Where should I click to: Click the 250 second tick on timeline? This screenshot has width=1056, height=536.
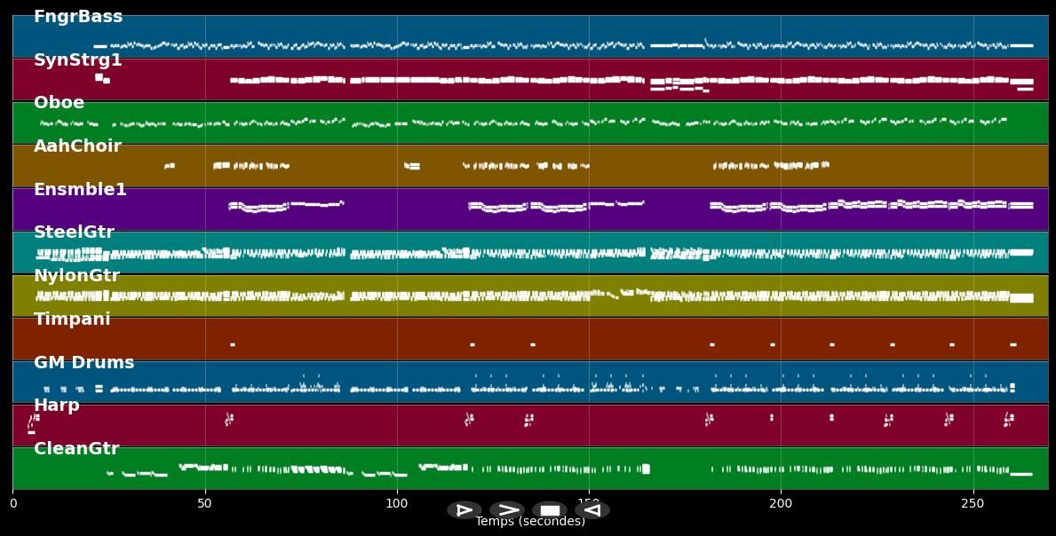(x=973, y=503)
